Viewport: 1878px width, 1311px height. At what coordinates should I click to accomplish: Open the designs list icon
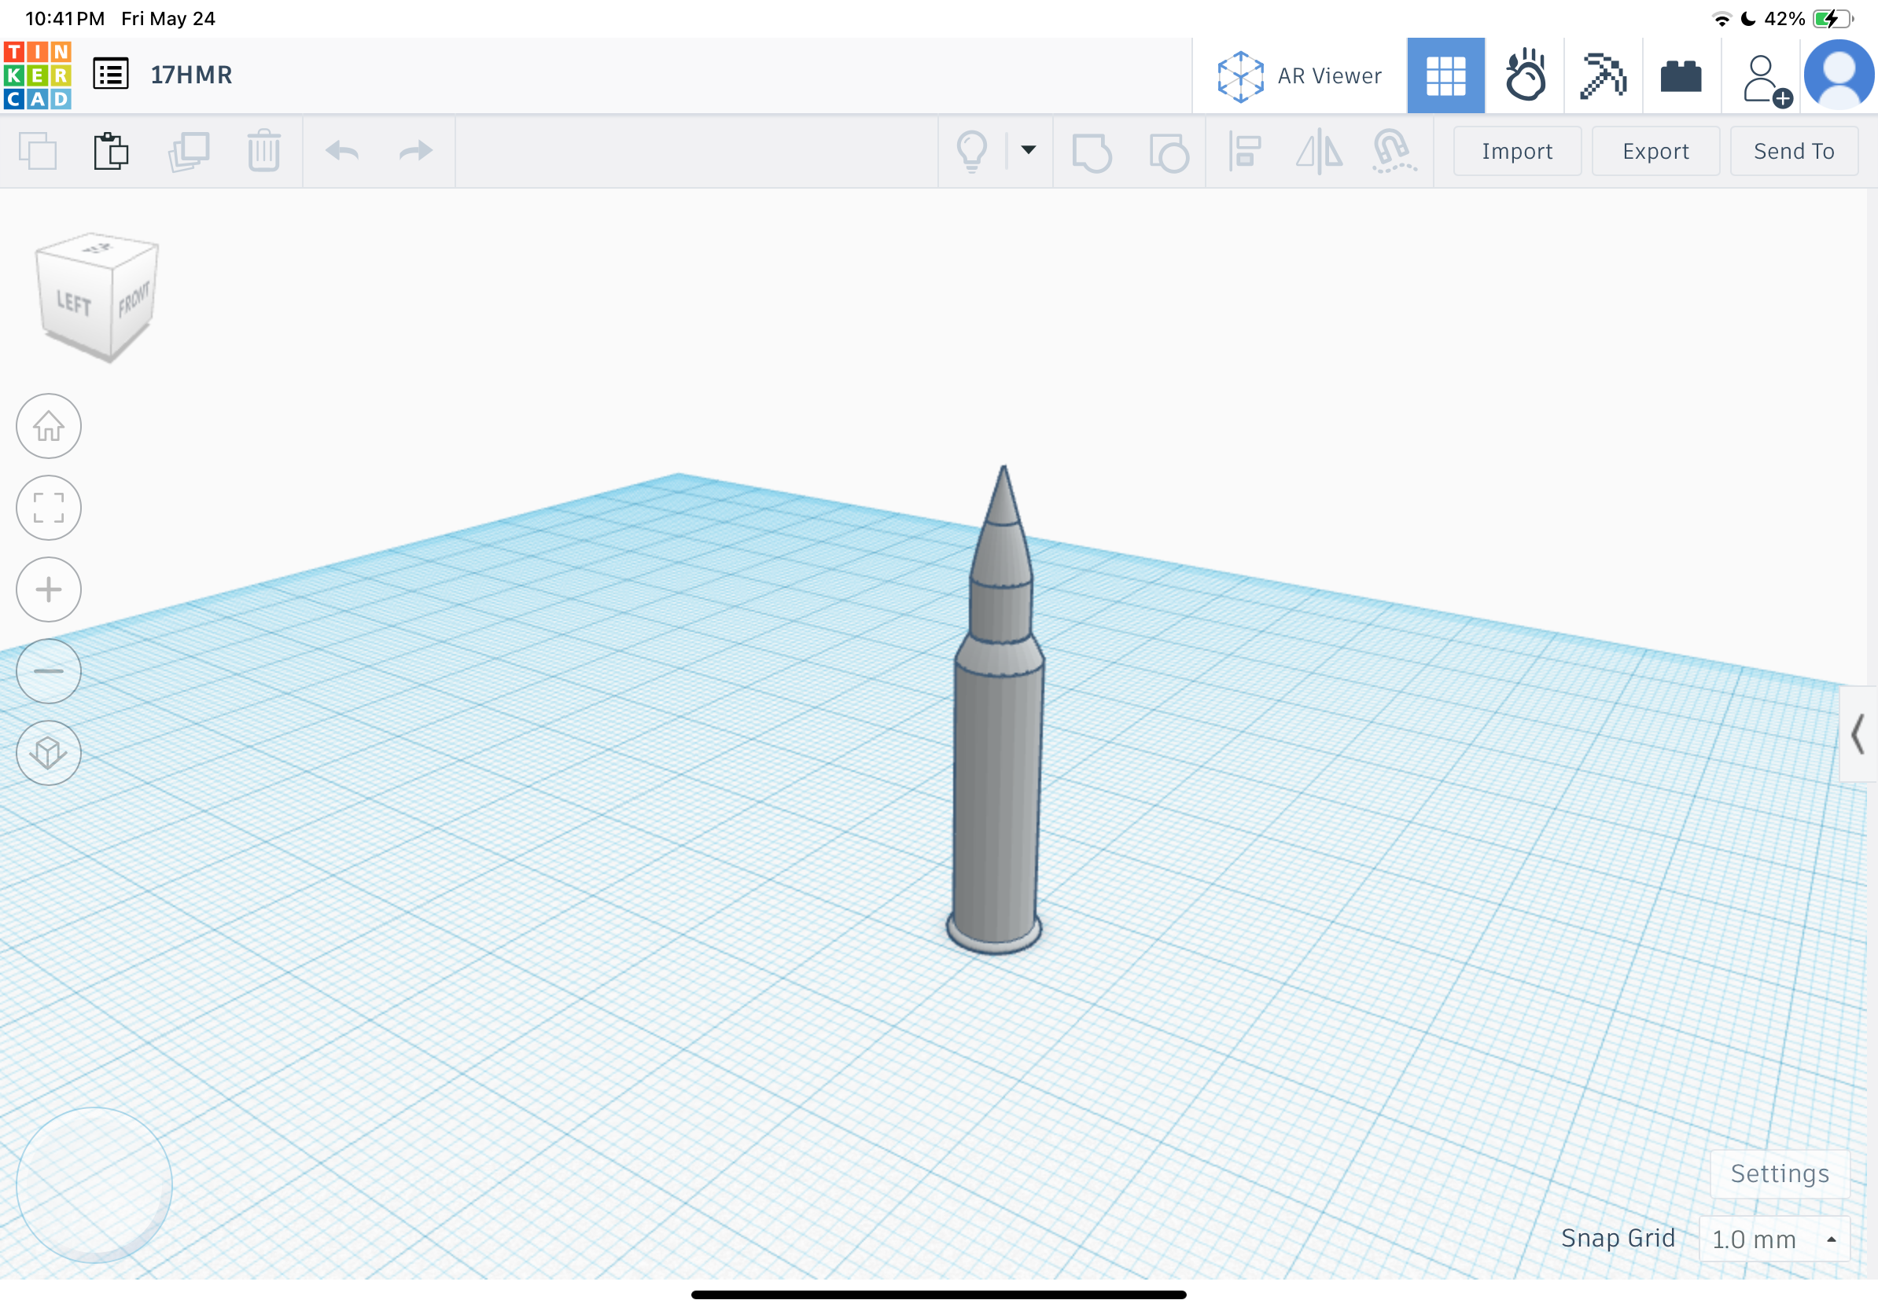[110, 75]
